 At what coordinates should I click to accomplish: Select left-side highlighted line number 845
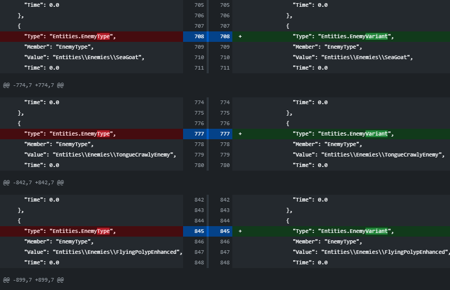point(199,231)
